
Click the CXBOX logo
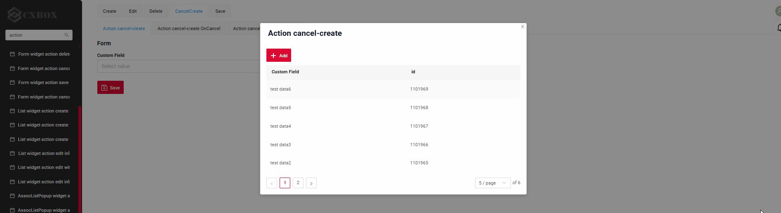click(x=33, y=15)
